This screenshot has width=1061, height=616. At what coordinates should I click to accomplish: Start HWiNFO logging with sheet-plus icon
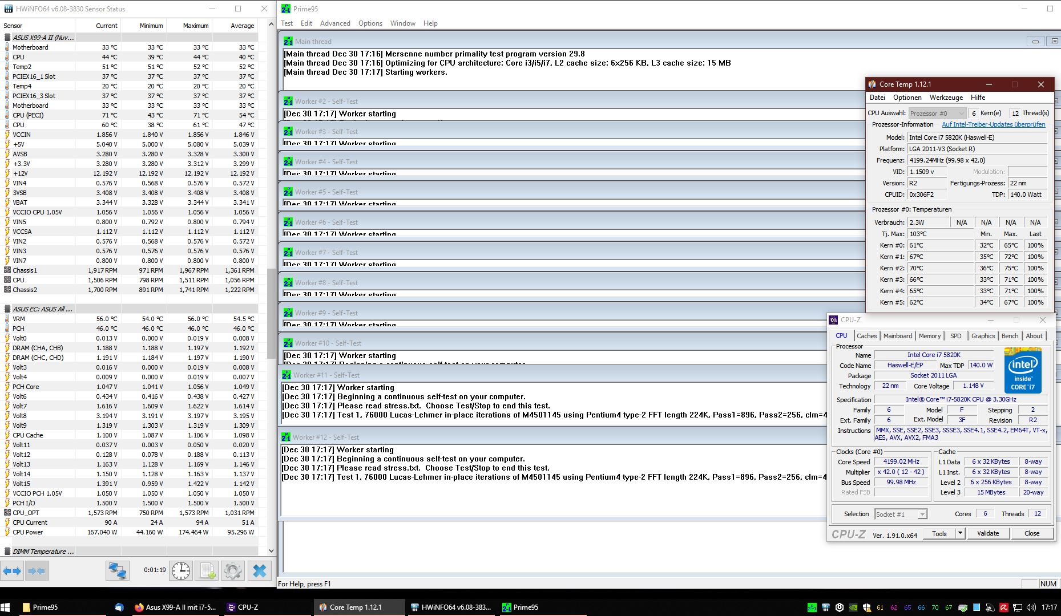coord(207,570)
